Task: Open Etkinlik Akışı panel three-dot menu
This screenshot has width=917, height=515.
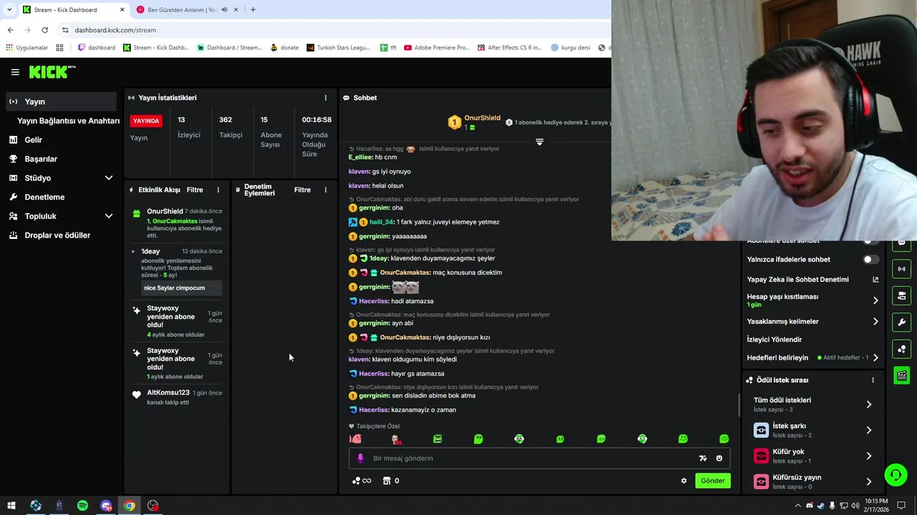Action: [218, 190]
